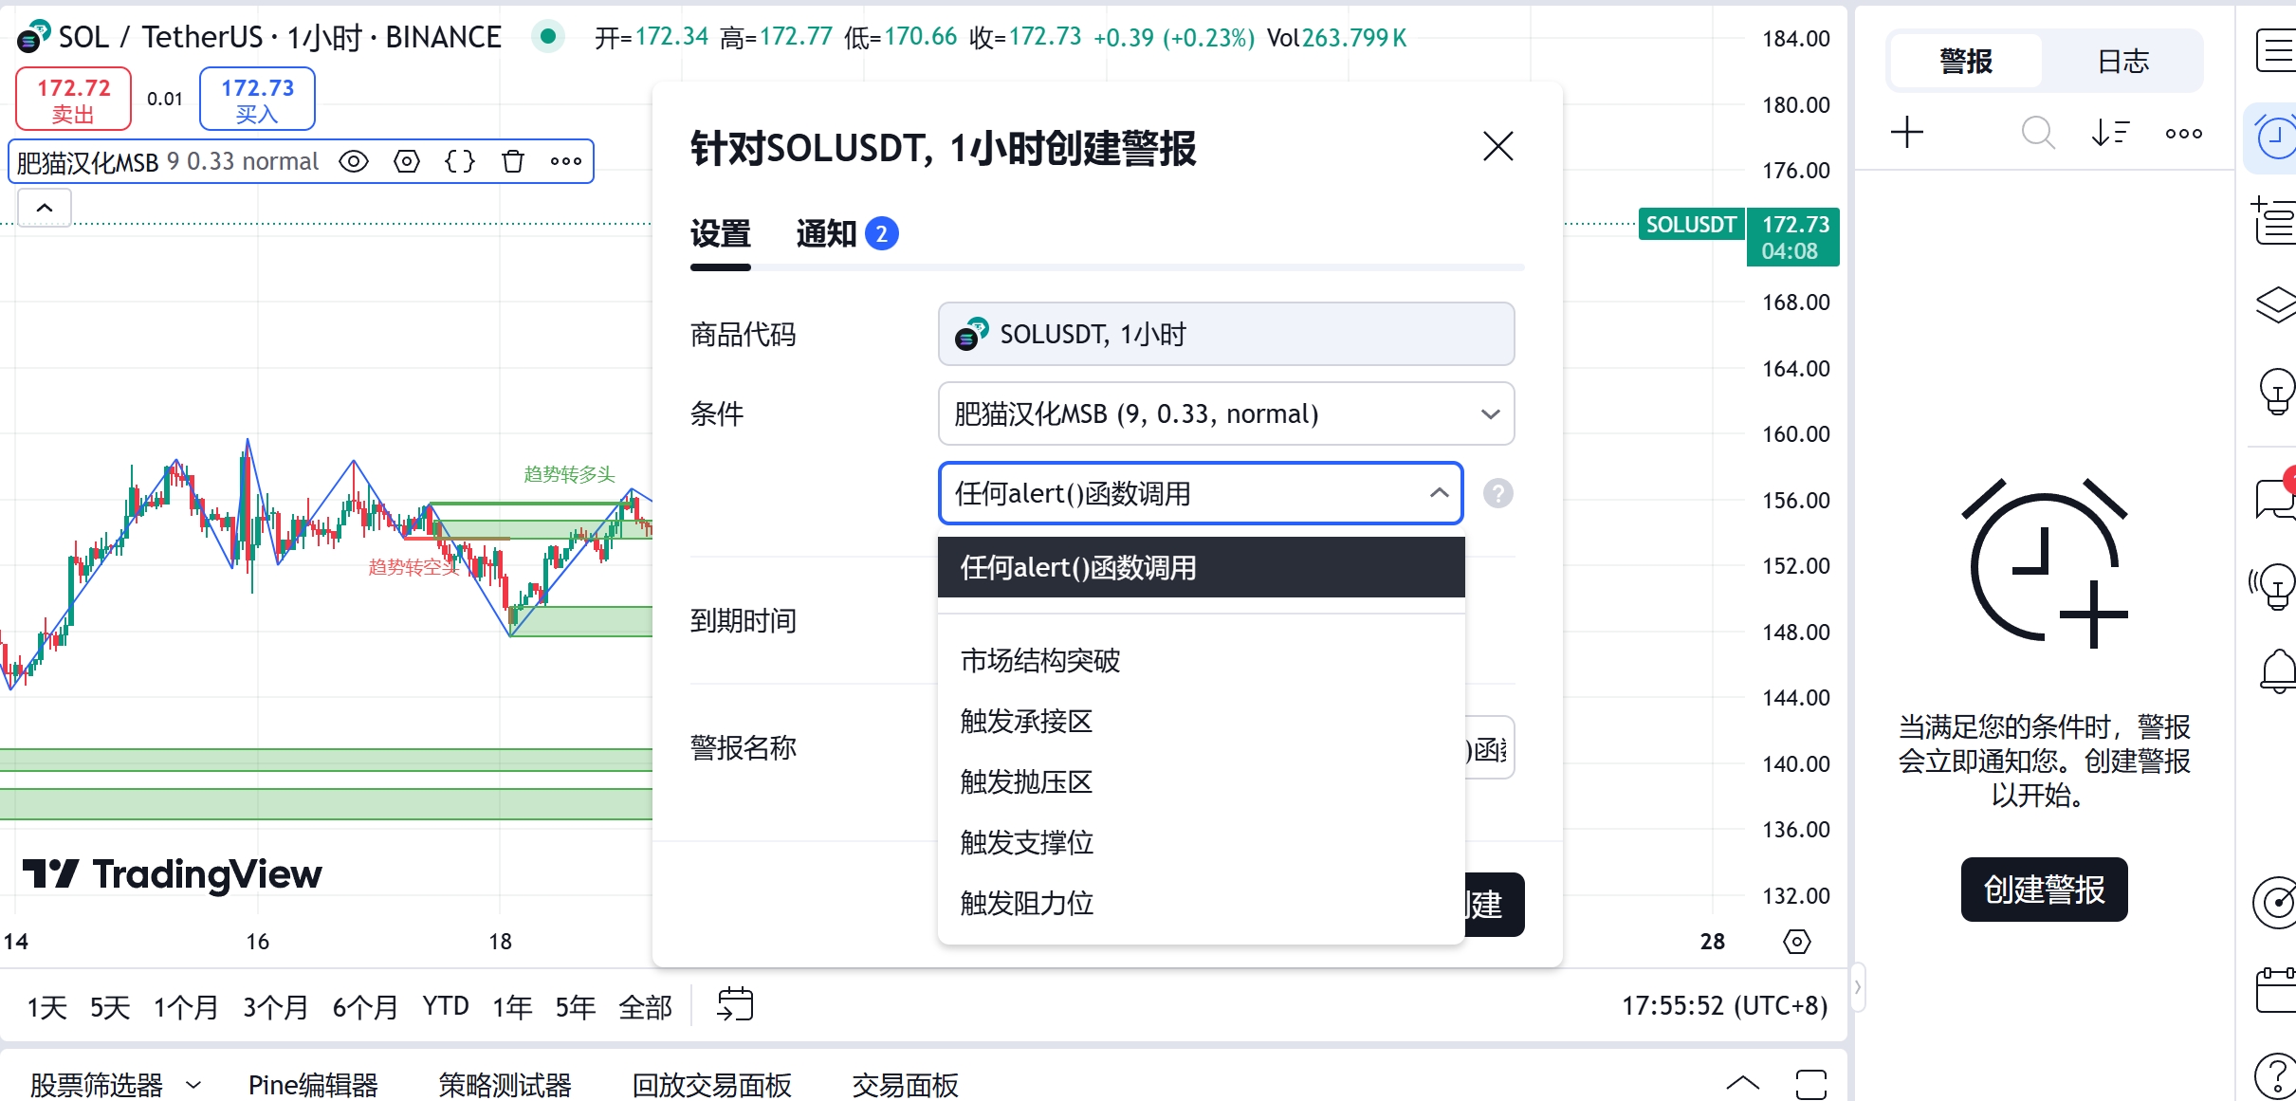This screenshot has height=1101, width=2296.
Task: Expand bottom panel with up chevron
Action: (x=1743, y=1083)
